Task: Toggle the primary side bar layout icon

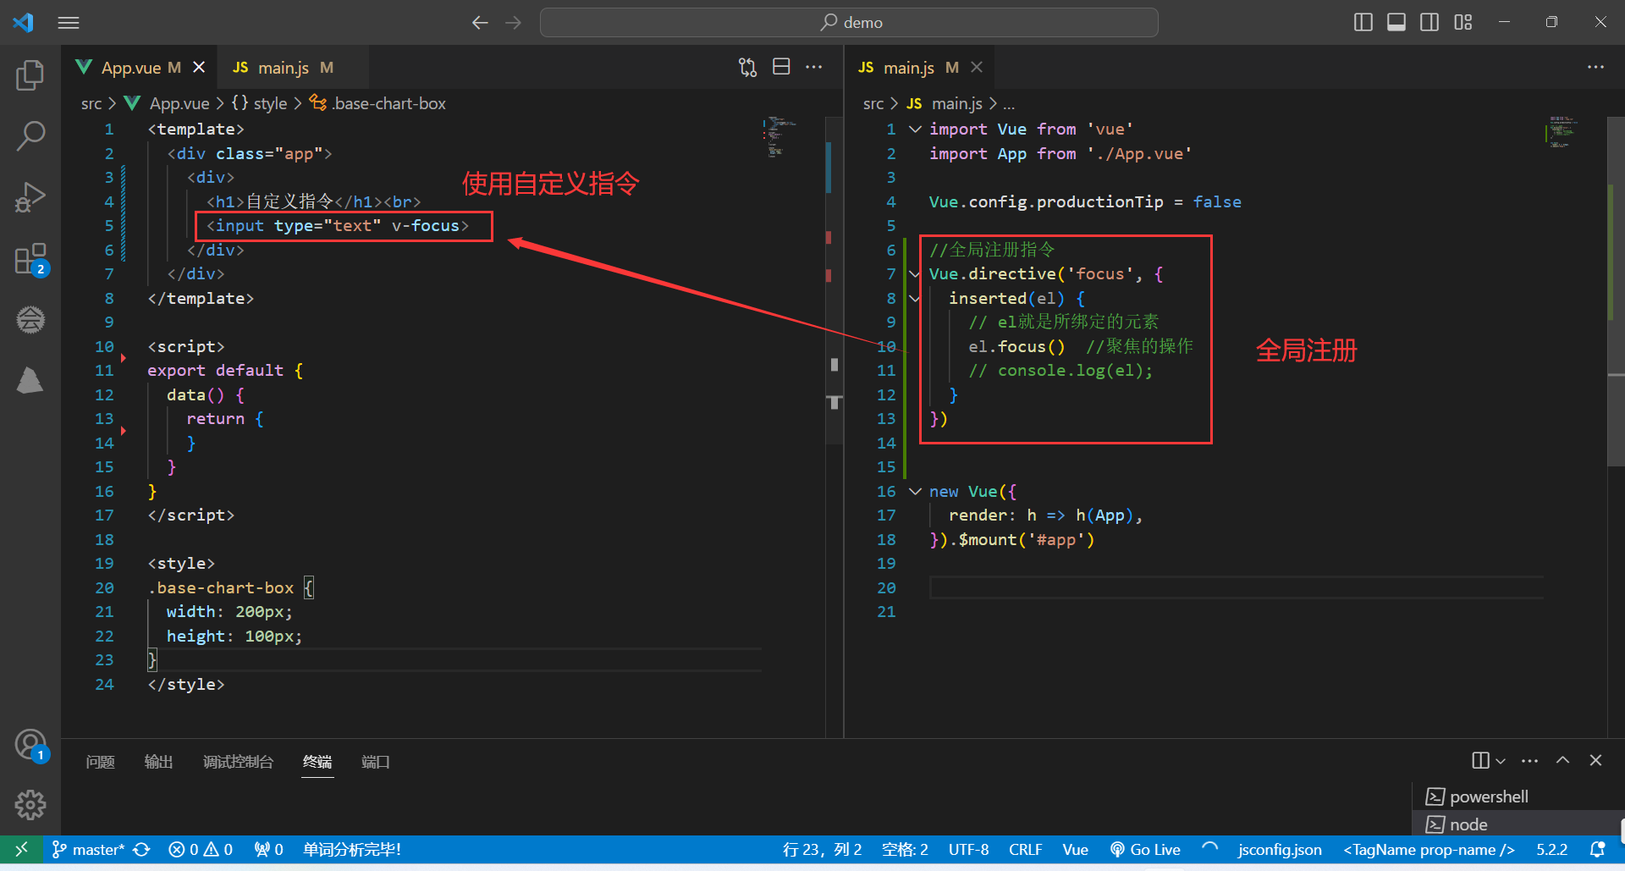Action: coord(1363,23)
